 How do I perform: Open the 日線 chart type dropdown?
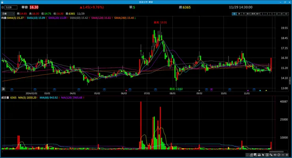(x=8, y=13)
